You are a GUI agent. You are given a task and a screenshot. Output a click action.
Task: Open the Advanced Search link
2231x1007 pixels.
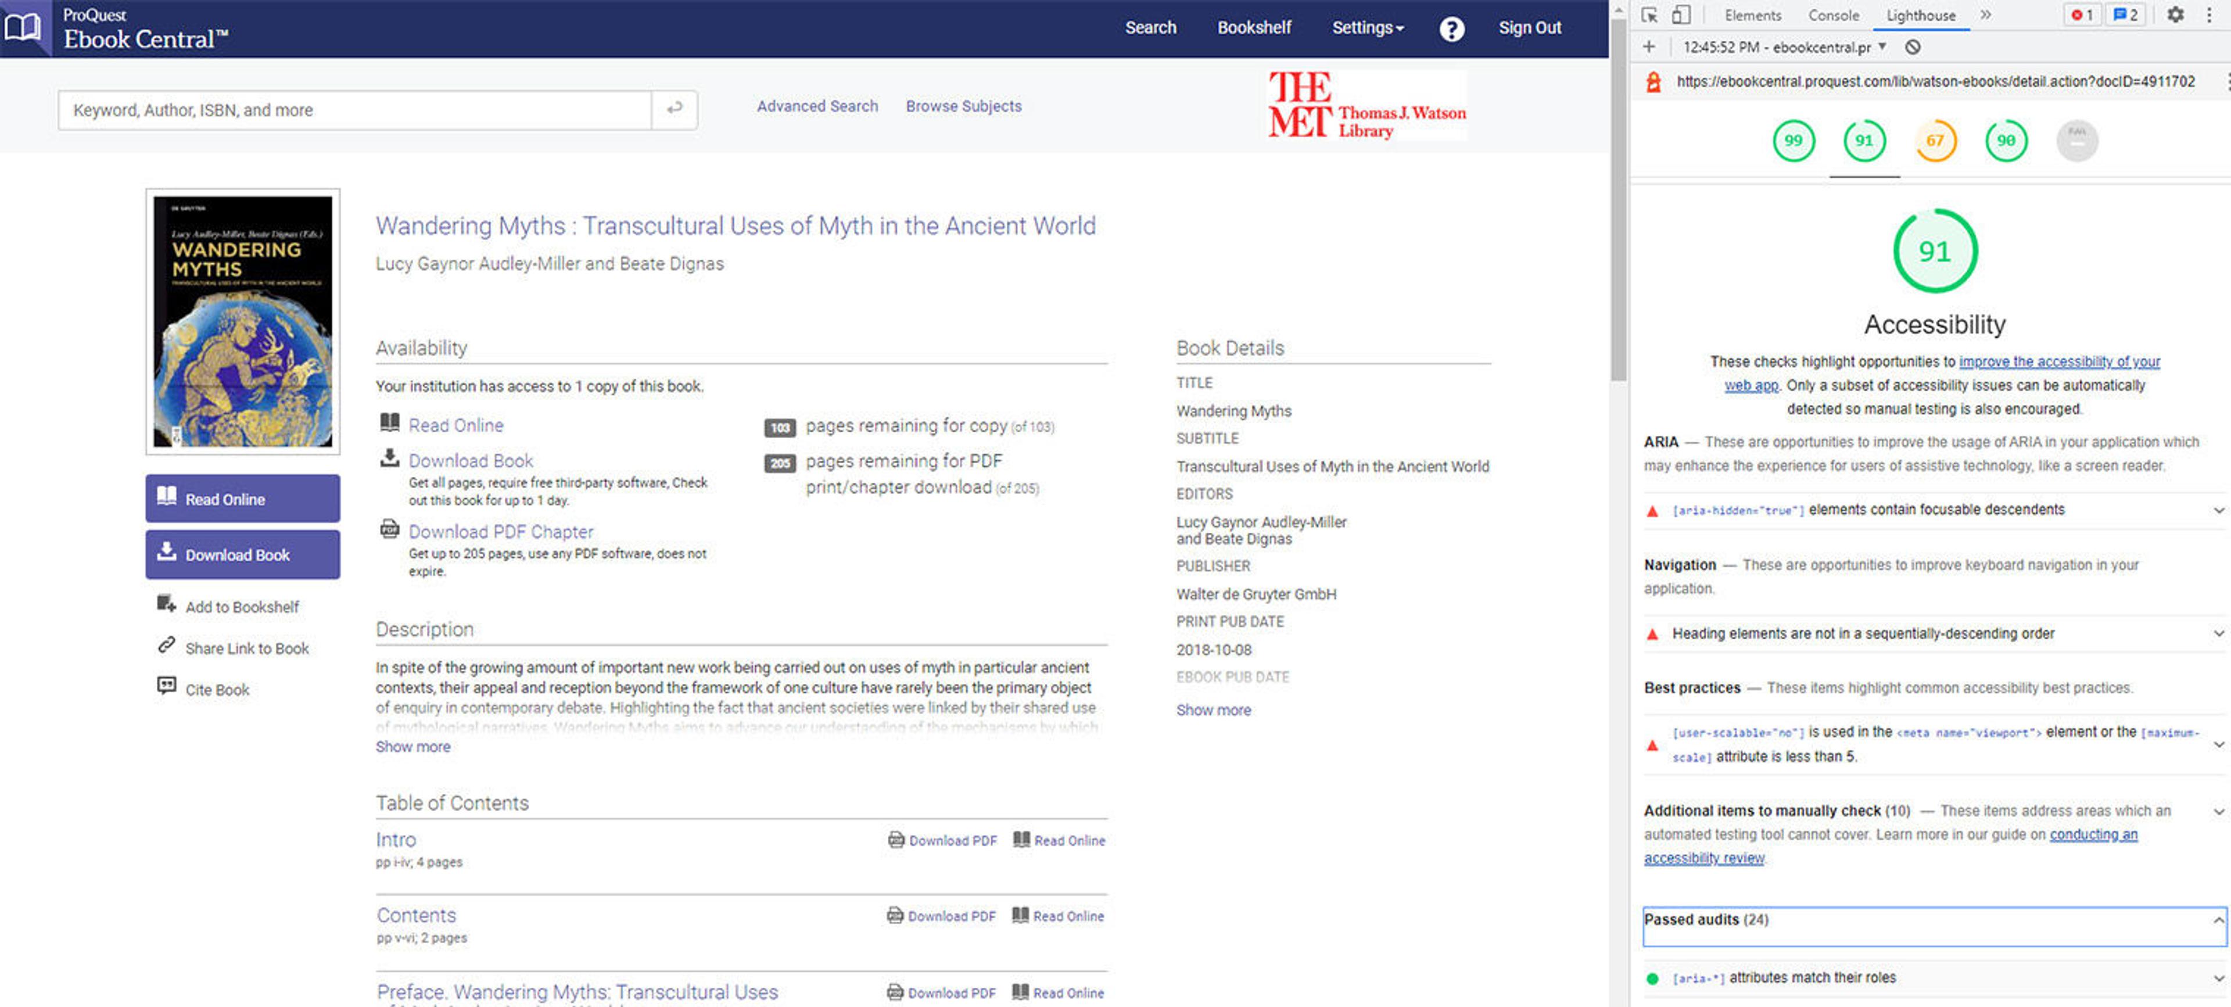(x=817, y=106)
